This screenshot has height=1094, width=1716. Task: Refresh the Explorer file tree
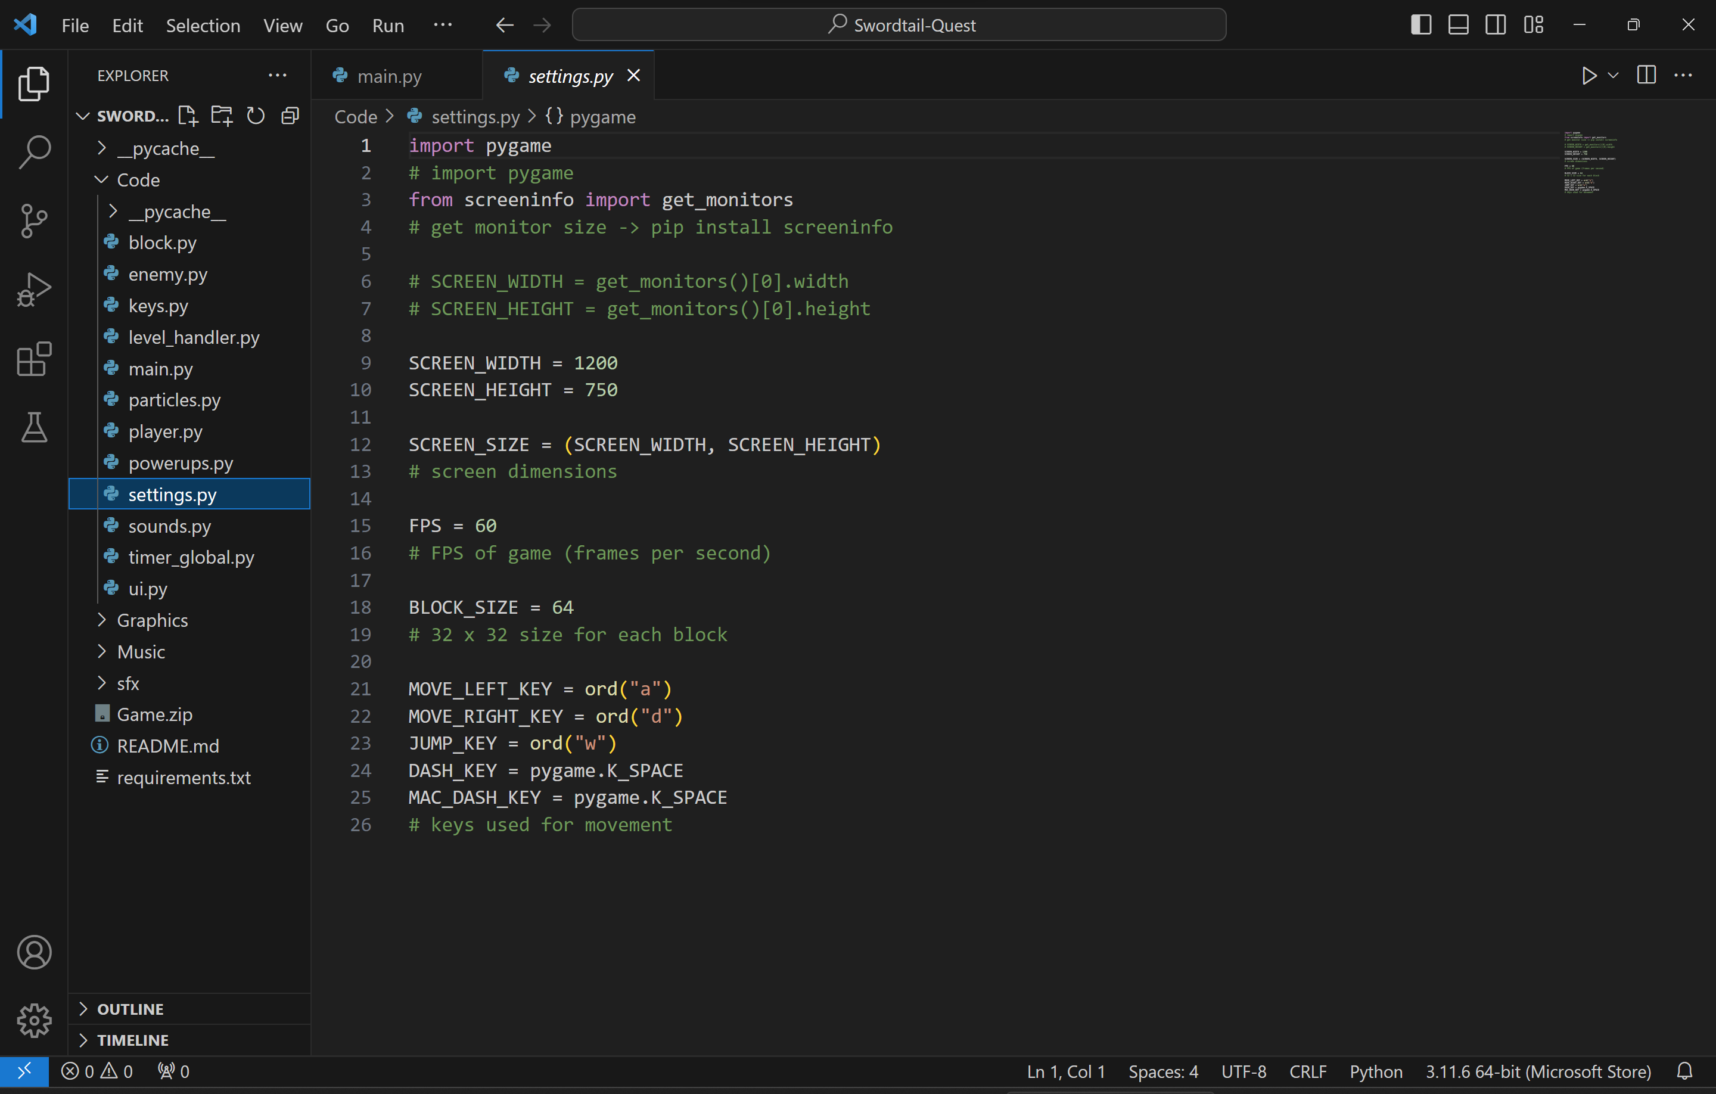pos(255,116)
